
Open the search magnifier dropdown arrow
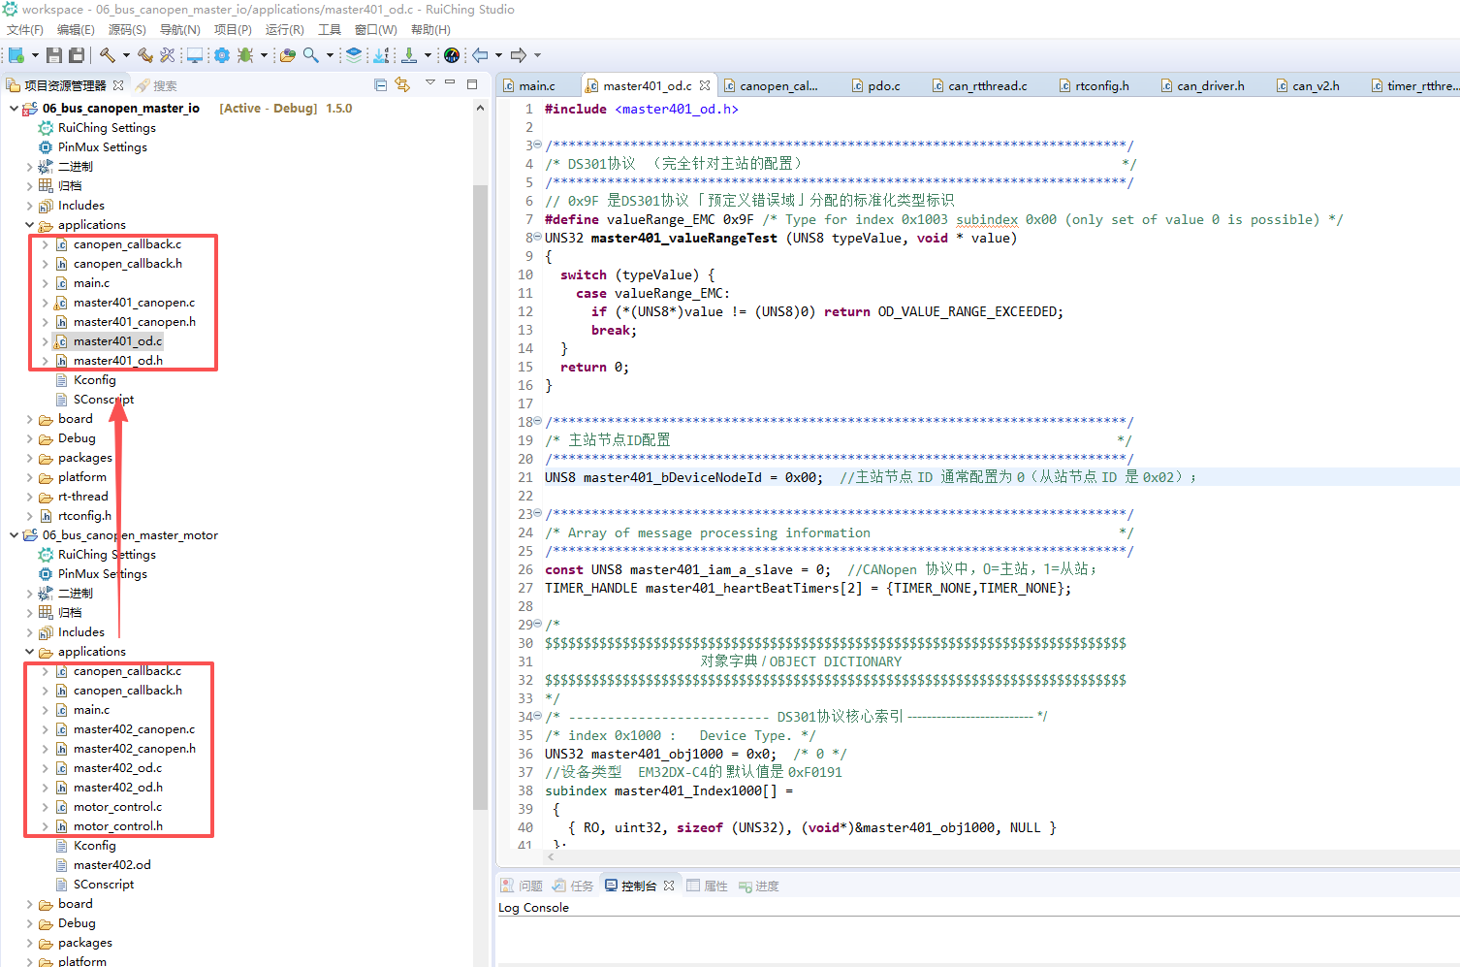tap(330, 55)
